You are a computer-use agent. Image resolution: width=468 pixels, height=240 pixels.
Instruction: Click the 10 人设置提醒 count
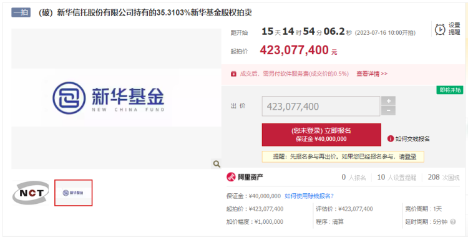click(397, 178)
